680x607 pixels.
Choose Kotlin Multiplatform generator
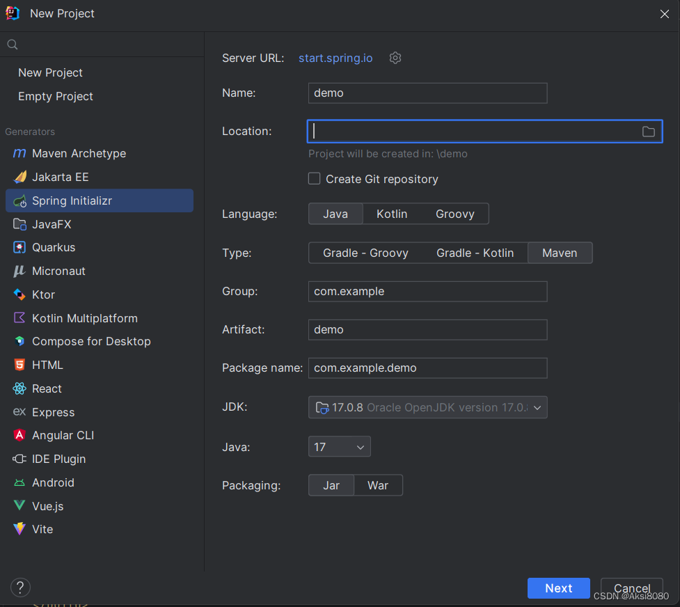pos(100,318)
